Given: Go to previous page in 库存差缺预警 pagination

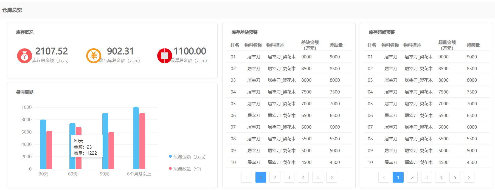Looking at the screenshot, I should 246,177.
